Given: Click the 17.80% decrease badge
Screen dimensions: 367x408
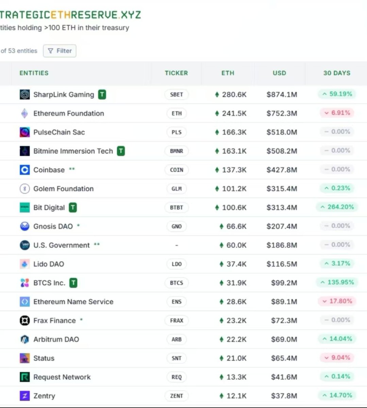Looking at the screenshot, I should 337,301.
